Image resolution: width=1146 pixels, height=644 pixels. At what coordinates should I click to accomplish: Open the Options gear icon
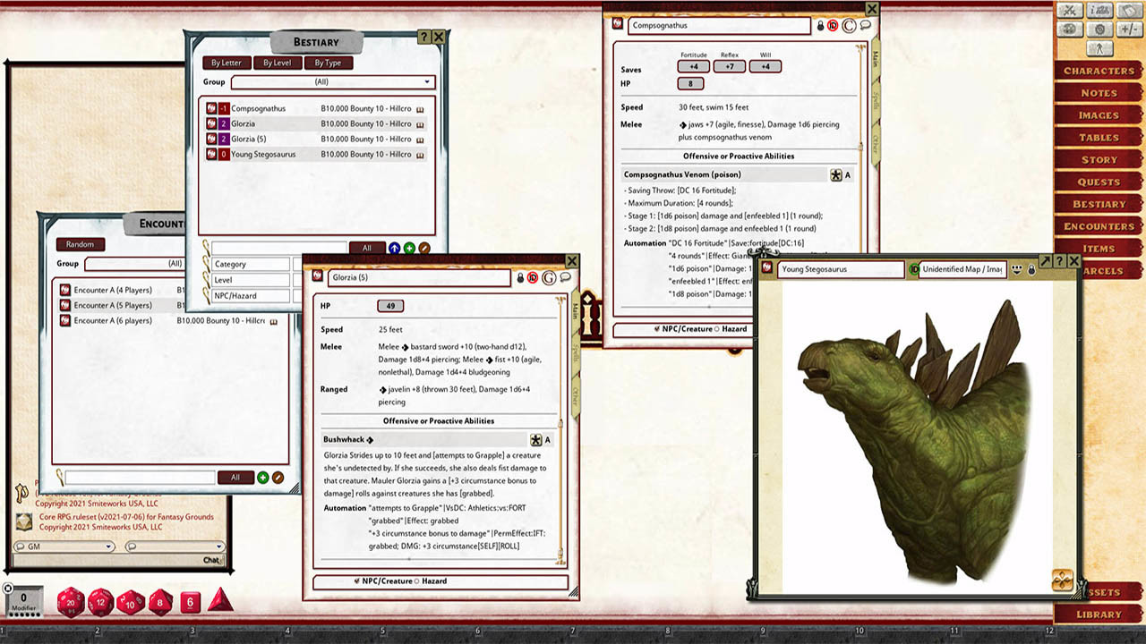coord(1099,30)
